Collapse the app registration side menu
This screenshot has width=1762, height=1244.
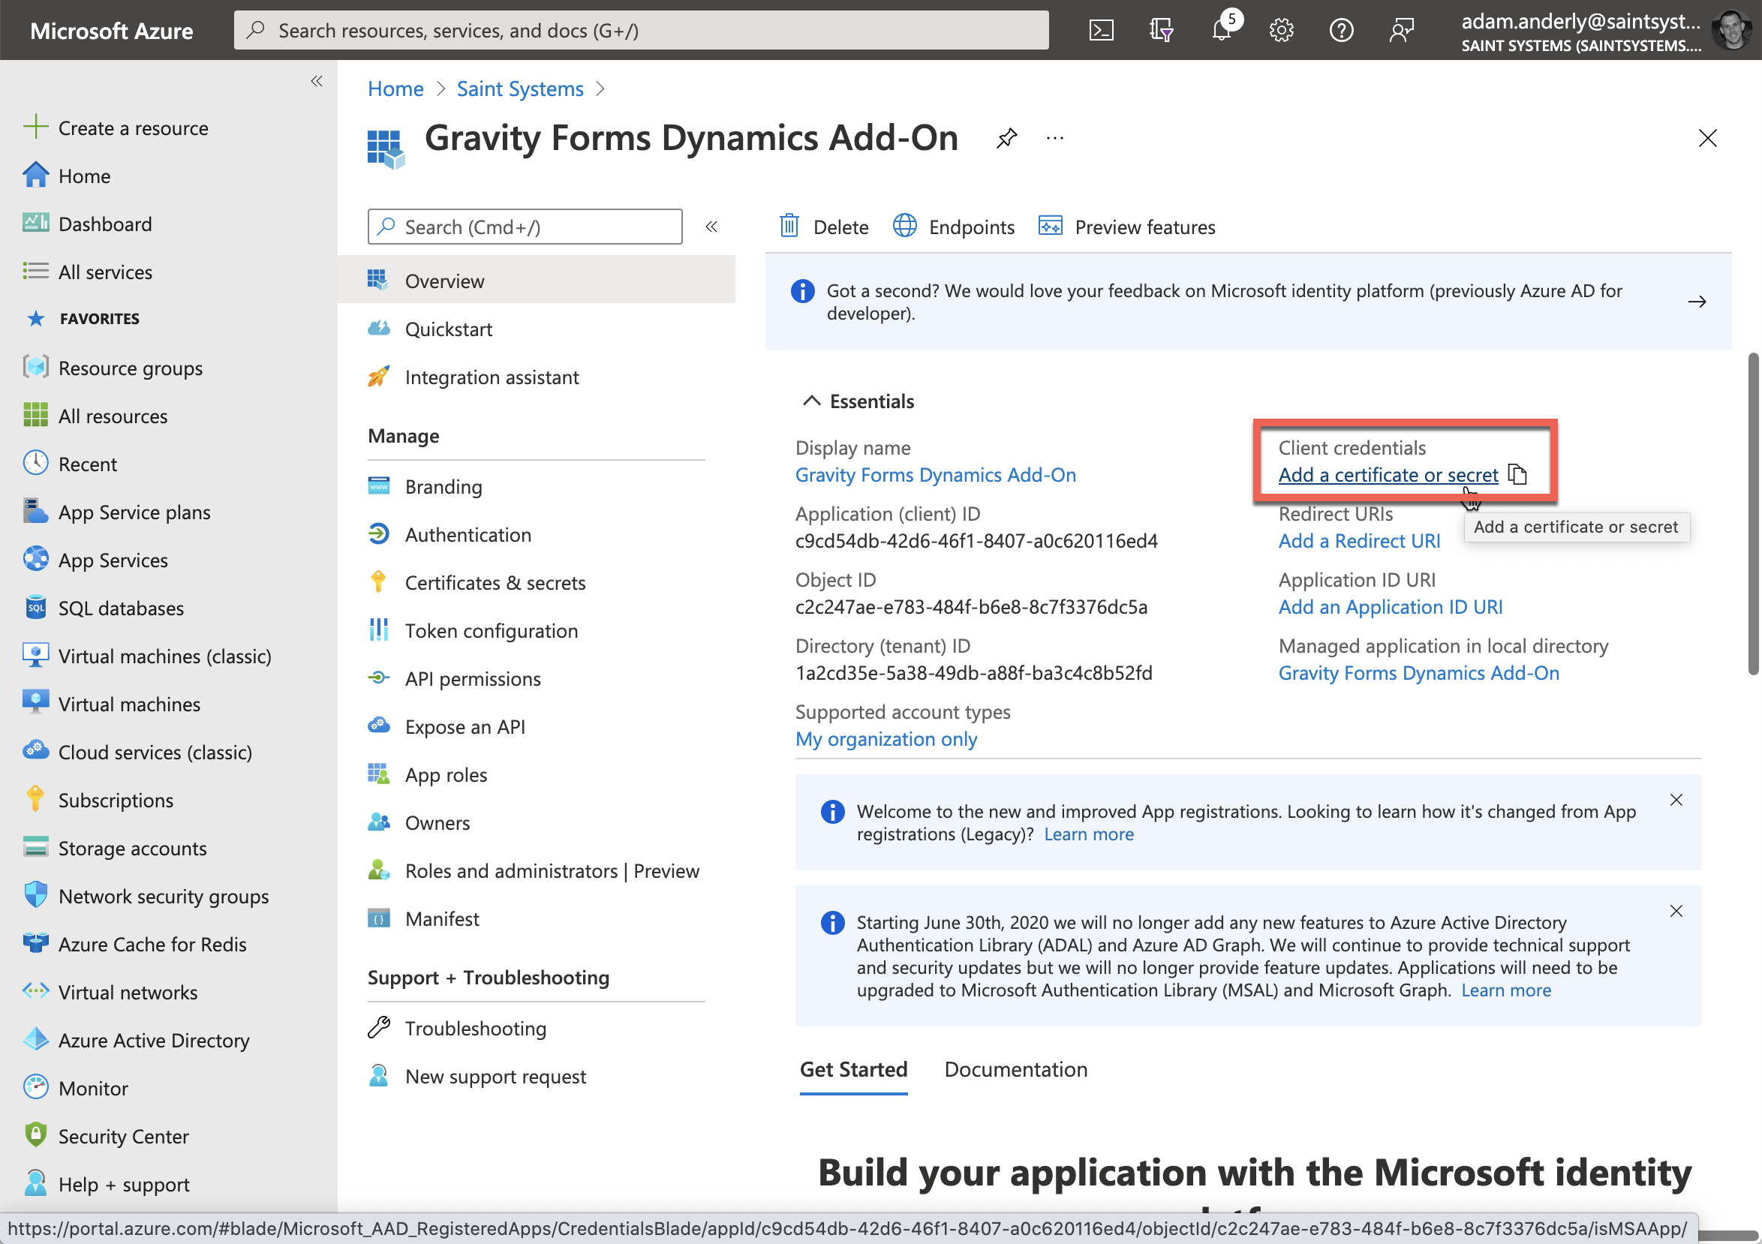(x=711, y=227)
